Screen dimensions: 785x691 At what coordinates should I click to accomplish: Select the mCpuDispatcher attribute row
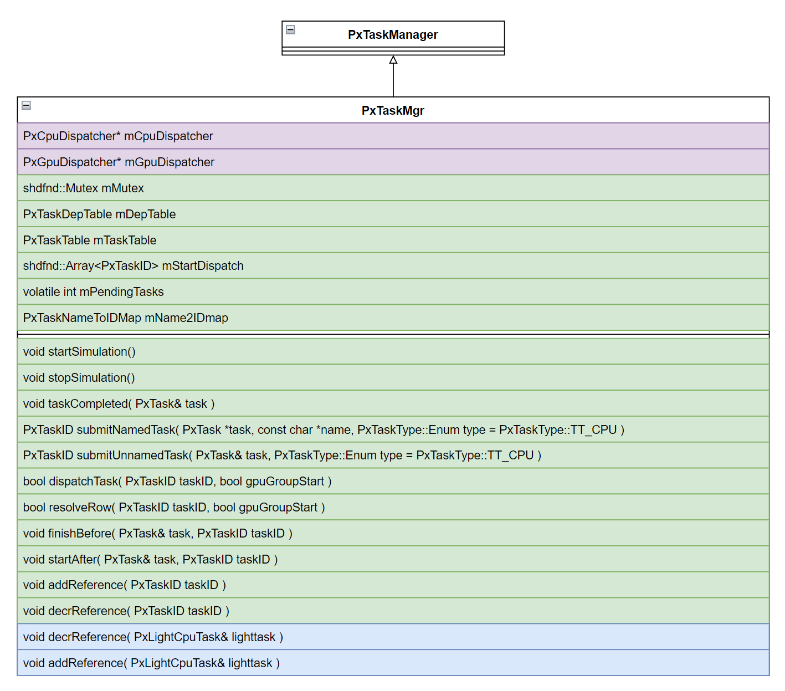118,136
